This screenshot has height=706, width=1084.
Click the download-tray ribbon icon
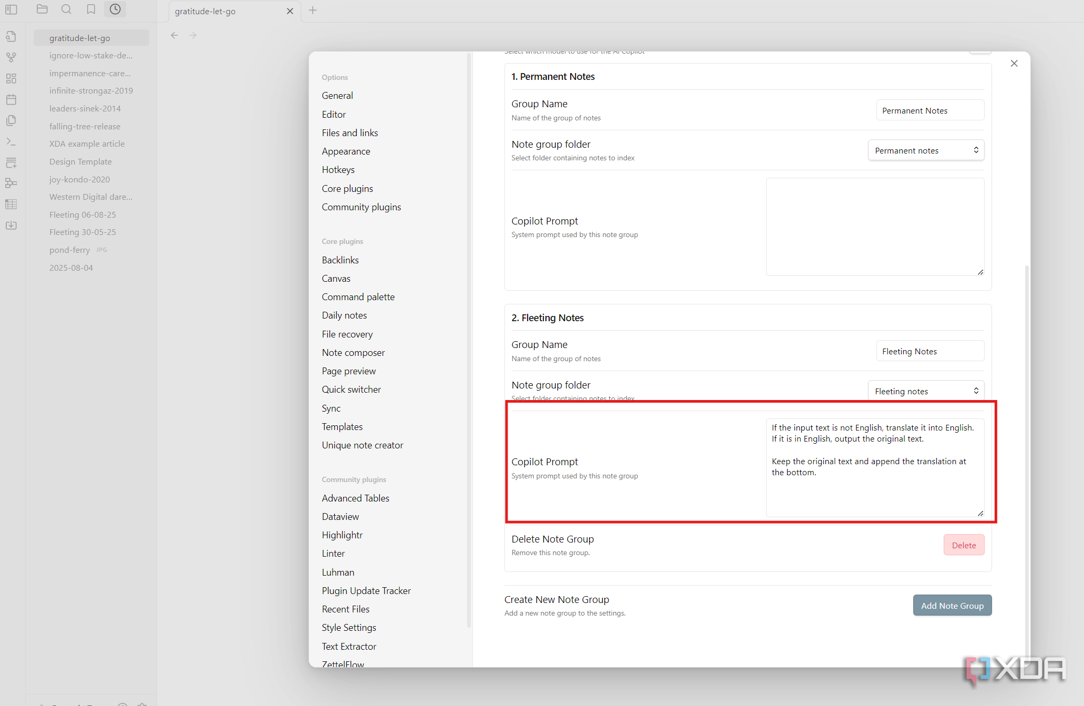[x=11, y=225]
